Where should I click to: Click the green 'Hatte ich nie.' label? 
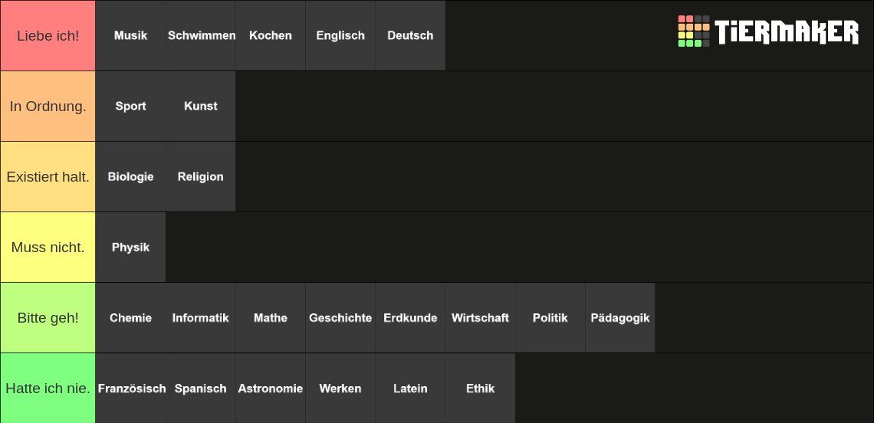[x=48, y=388]
